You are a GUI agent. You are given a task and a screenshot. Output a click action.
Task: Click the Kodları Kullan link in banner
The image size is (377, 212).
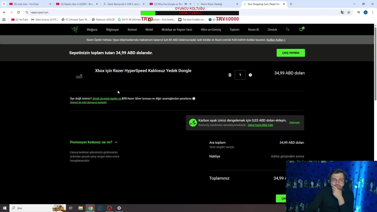(x=276, y=40)
